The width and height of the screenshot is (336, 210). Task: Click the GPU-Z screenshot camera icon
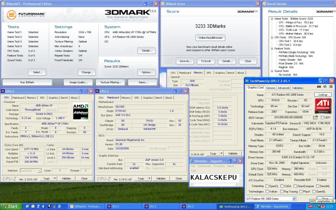[x=319, y=87]
